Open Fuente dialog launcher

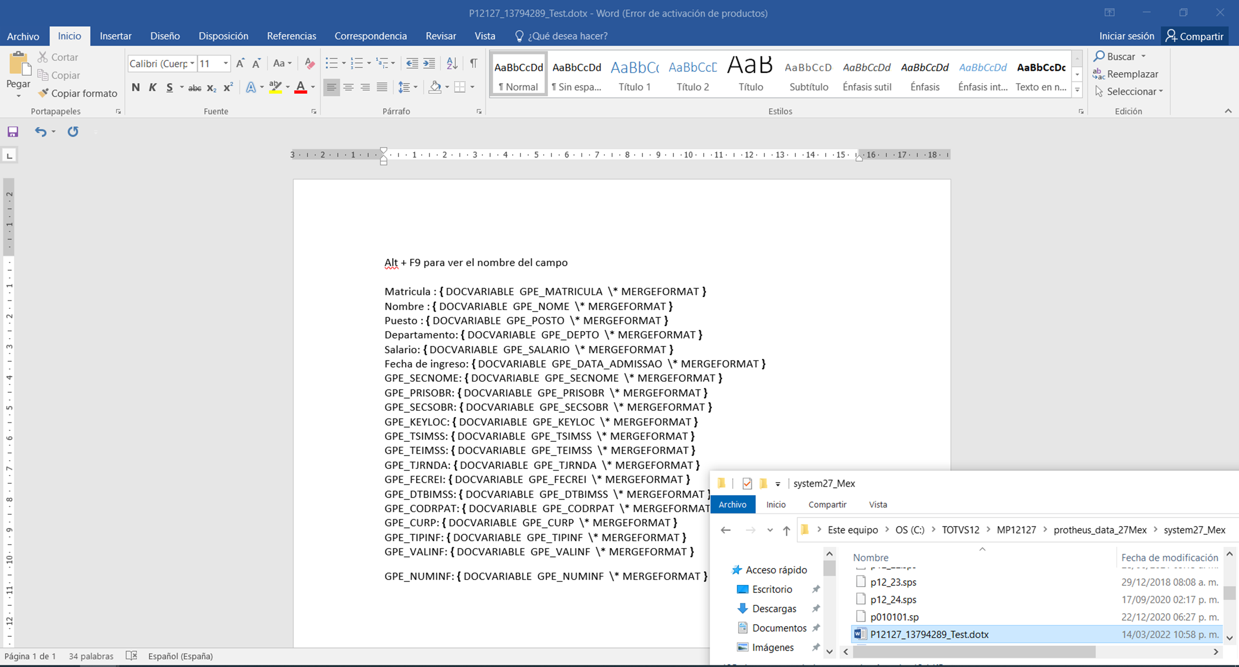tap(314, 111)
